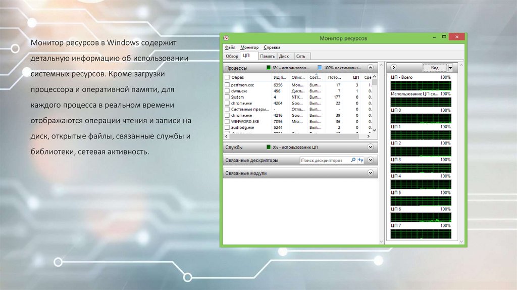Screen dimensions: 517x290
Task: Click the Поиск дескрипторов search field
Action: tap(325, 160)
